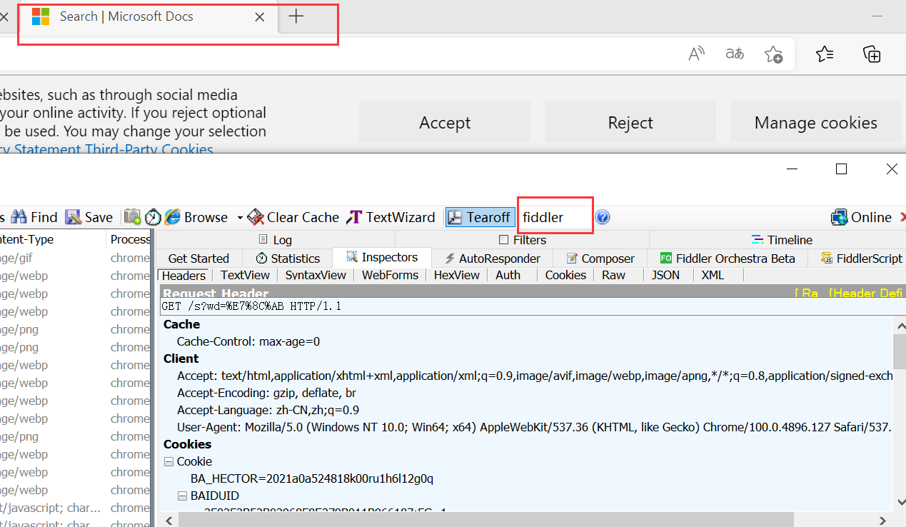Image resolution: width=906 pixels, height=527 pixels.
Task: Click up arrow of headers vertical scrollbar
Action: [900, 326]
